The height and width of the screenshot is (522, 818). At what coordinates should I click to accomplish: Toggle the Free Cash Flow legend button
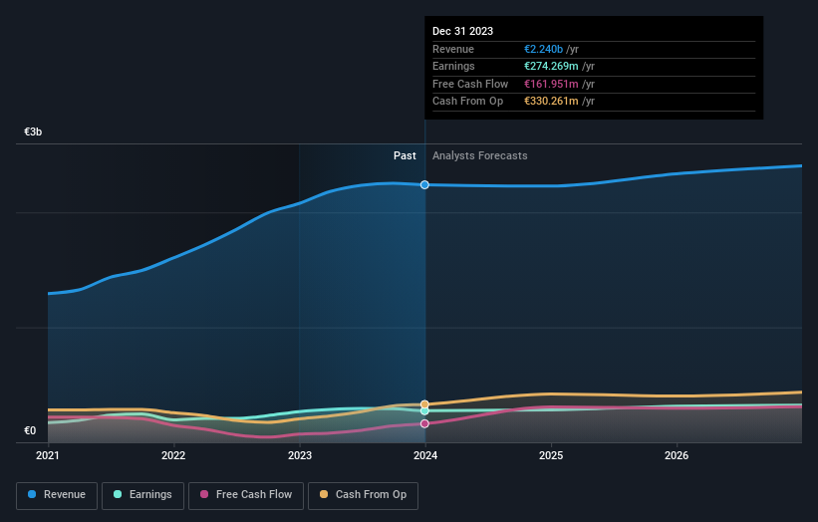point(246,495)
